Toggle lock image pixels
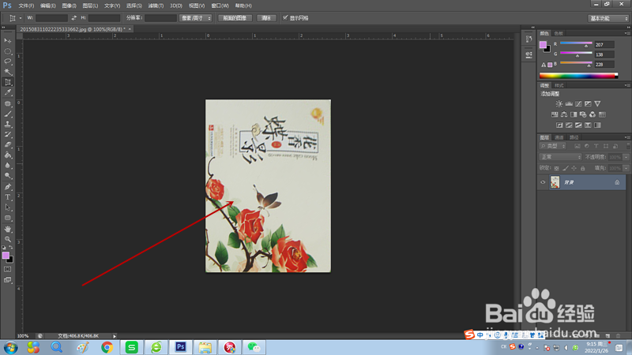Screen dimensions: 632x355 click(x=565, y=168)
